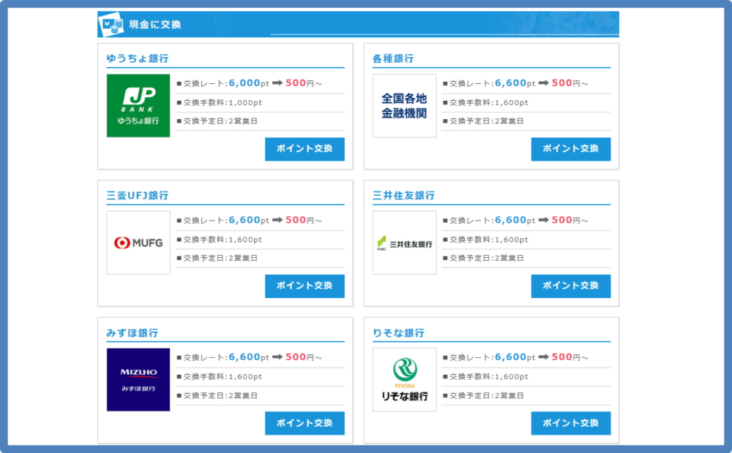Click 各種銀行 fee 交換手数料:1,600pt
This screenshot has width=732, height=453.
(485, 102)
